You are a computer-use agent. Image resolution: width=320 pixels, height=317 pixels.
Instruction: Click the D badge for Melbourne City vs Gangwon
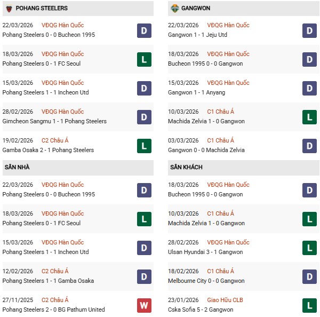point(310,276)
